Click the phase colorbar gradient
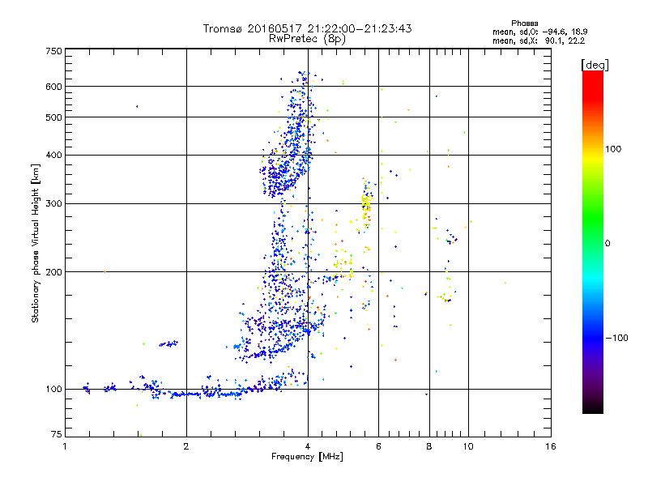The image size is (648, 486). [593, 241]
